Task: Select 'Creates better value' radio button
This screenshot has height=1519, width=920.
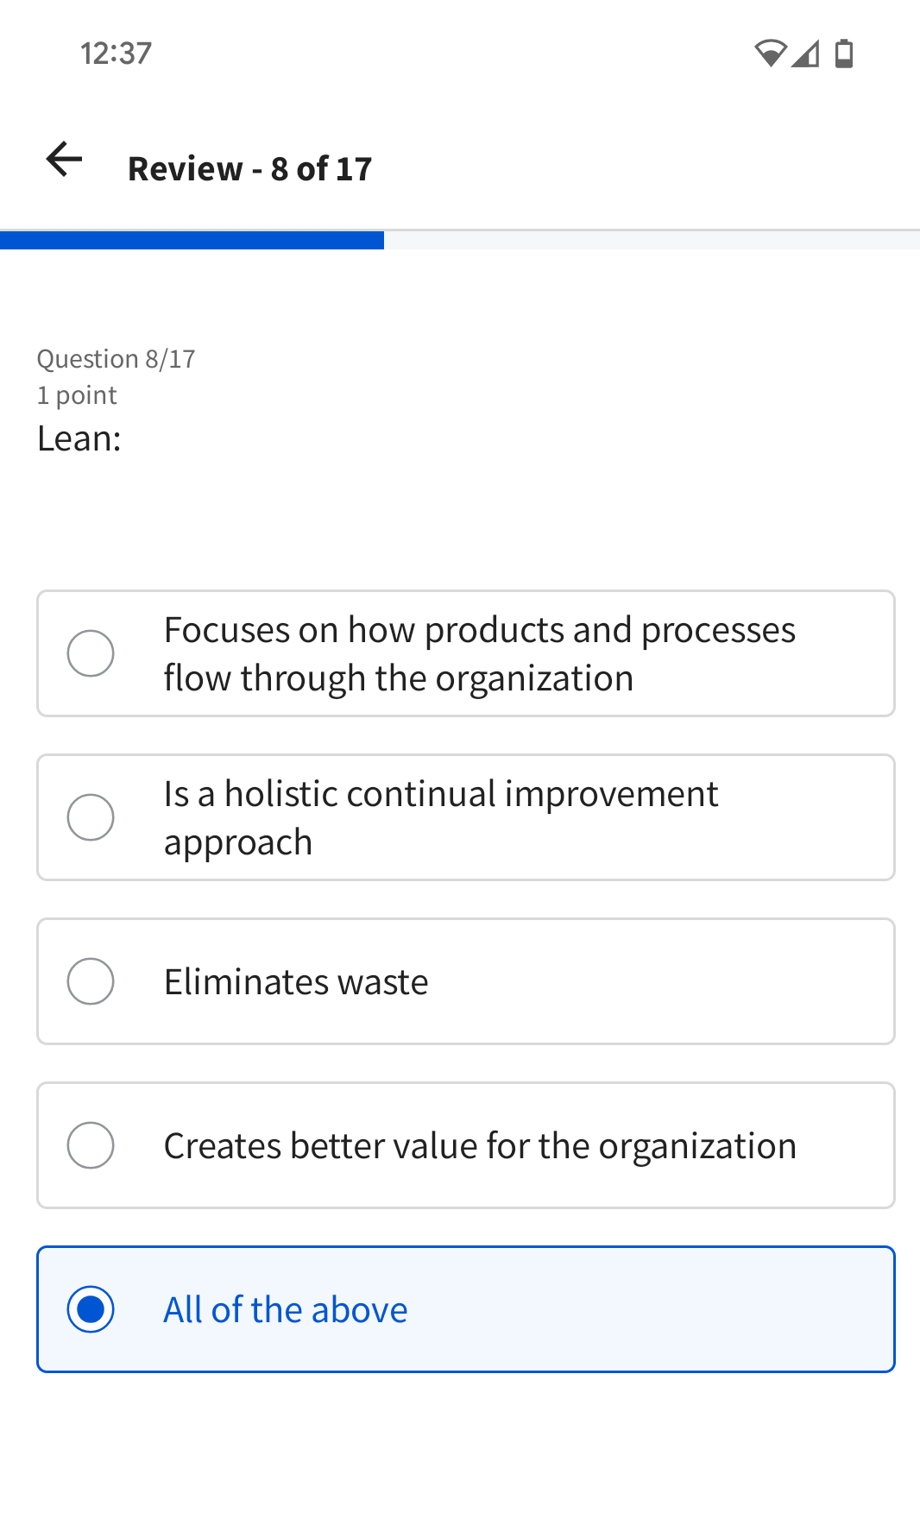Action: [x=91, y=1145]
